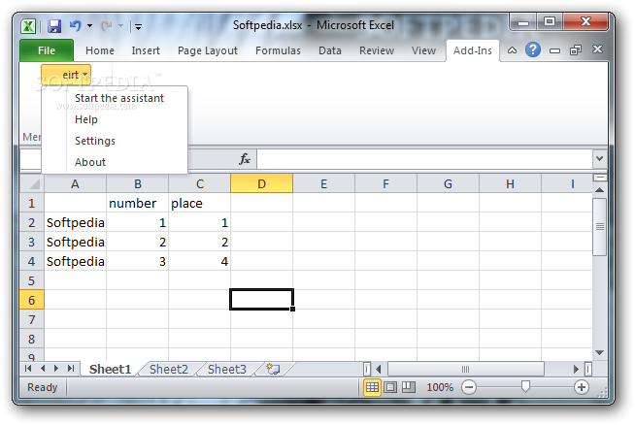Image resolution: width=635 pixels, height=425 pixels.
Task: Open the redo history dropdown arrow
Action: pos(120,26)
